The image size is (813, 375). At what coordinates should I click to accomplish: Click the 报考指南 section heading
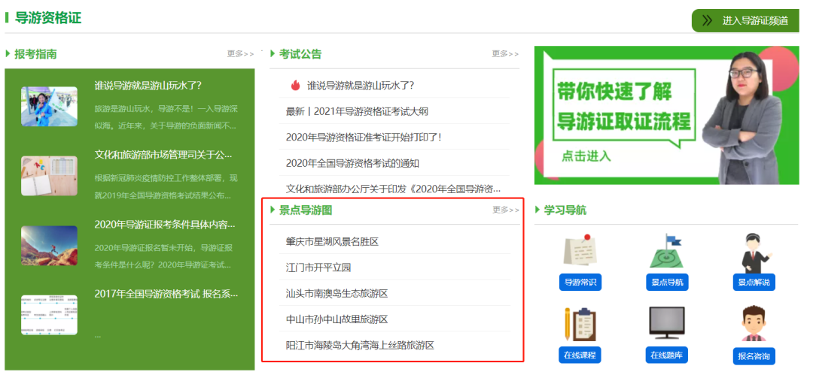tap(36, 54)
